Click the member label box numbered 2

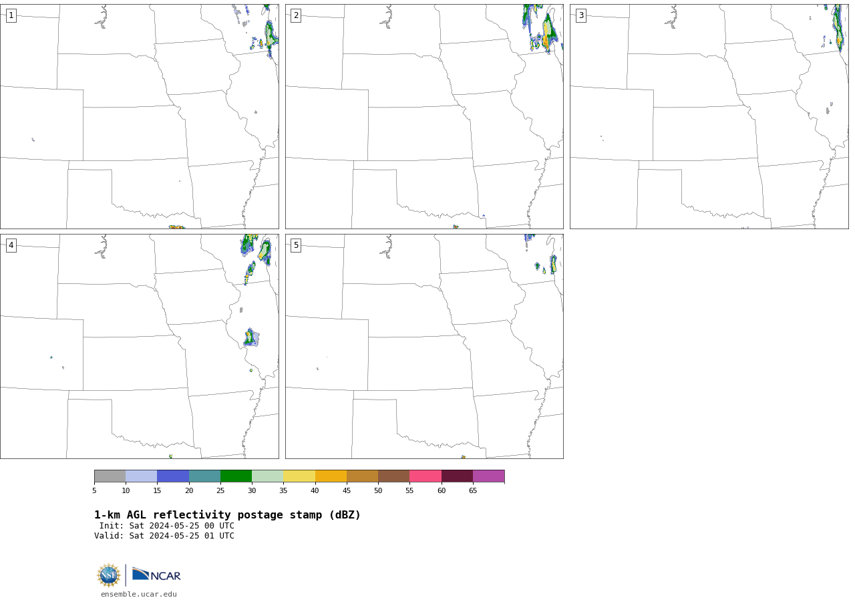[x=296, y=15]
